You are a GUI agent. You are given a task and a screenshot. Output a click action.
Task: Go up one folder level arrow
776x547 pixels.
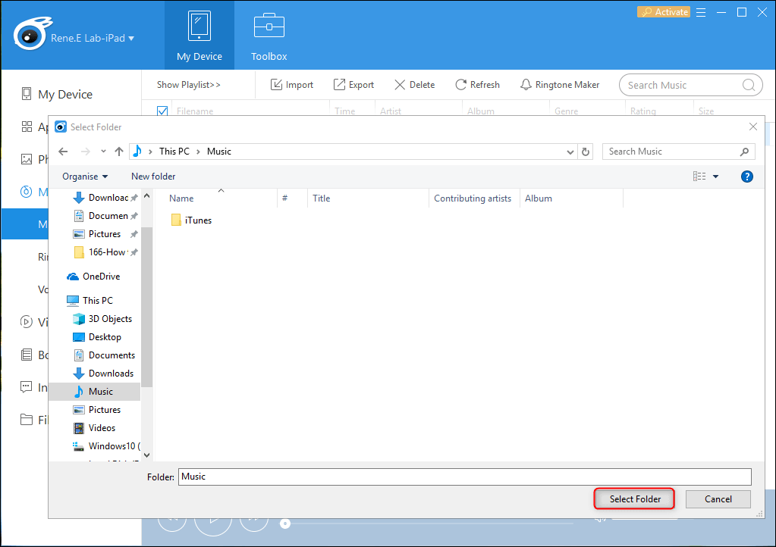[x=119, y=152]
